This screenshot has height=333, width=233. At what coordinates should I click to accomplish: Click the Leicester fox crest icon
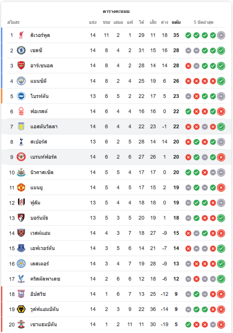(21, 264)
